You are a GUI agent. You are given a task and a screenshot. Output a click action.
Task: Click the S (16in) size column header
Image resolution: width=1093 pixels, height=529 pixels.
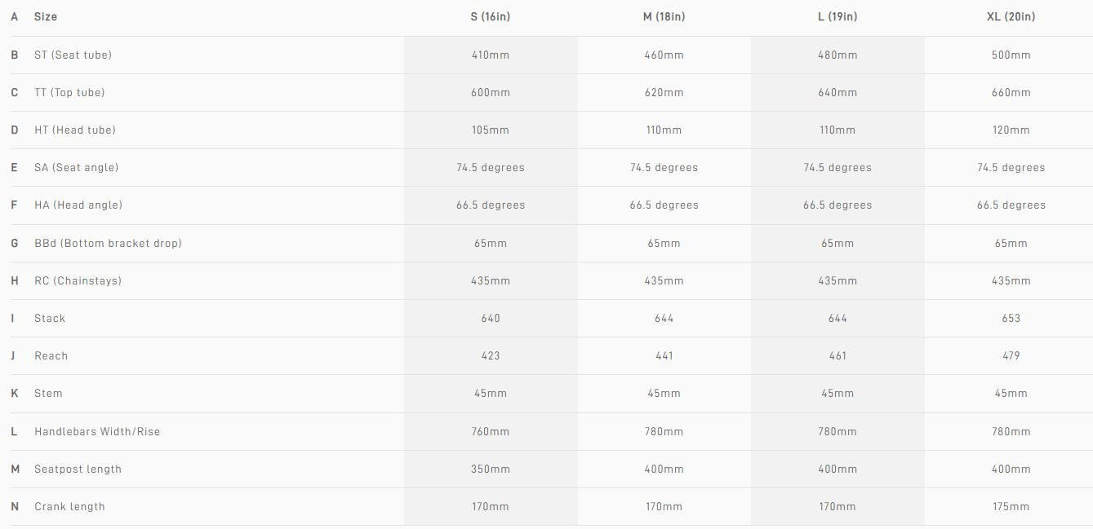491,17
